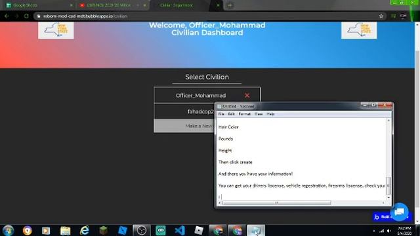Click Notepad's vertical scrollbar thumb
Screen dimensions: 420x236
tap(388, 186)
